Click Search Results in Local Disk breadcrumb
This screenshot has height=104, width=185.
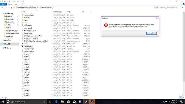pyautogui.click(x=27, y=8)
